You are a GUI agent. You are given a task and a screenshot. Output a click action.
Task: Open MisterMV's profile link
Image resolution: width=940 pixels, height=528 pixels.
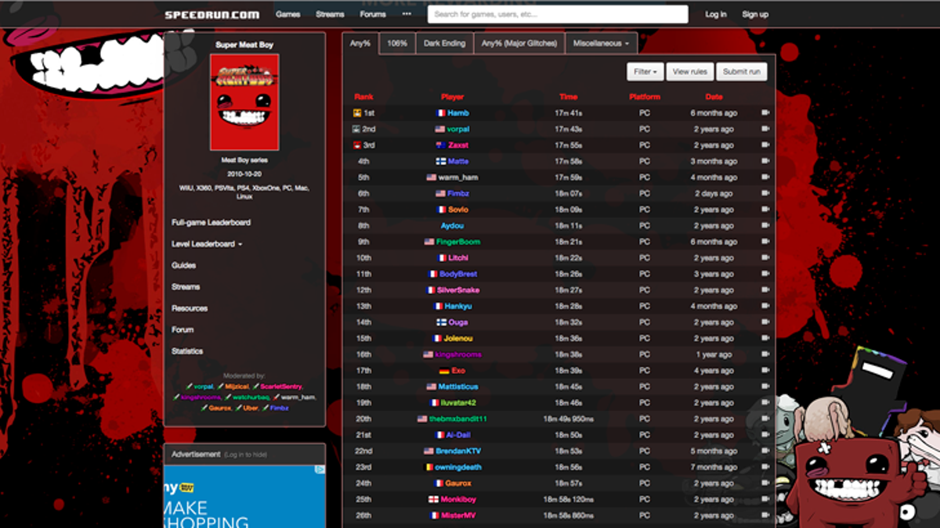tap(458, 515)
